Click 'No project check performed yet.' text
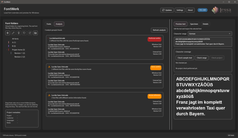 click(186, 68)
